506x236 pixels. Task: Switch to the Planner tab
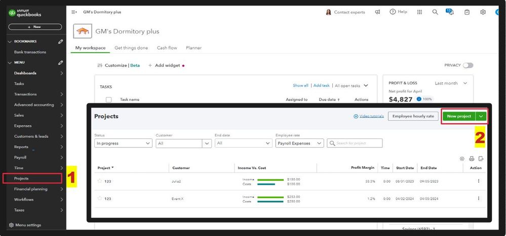pos(193,48)
